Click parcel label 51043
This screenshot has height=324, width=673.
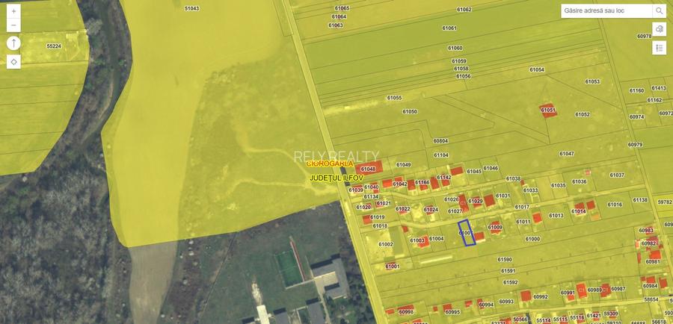click(x=192, y=8)
